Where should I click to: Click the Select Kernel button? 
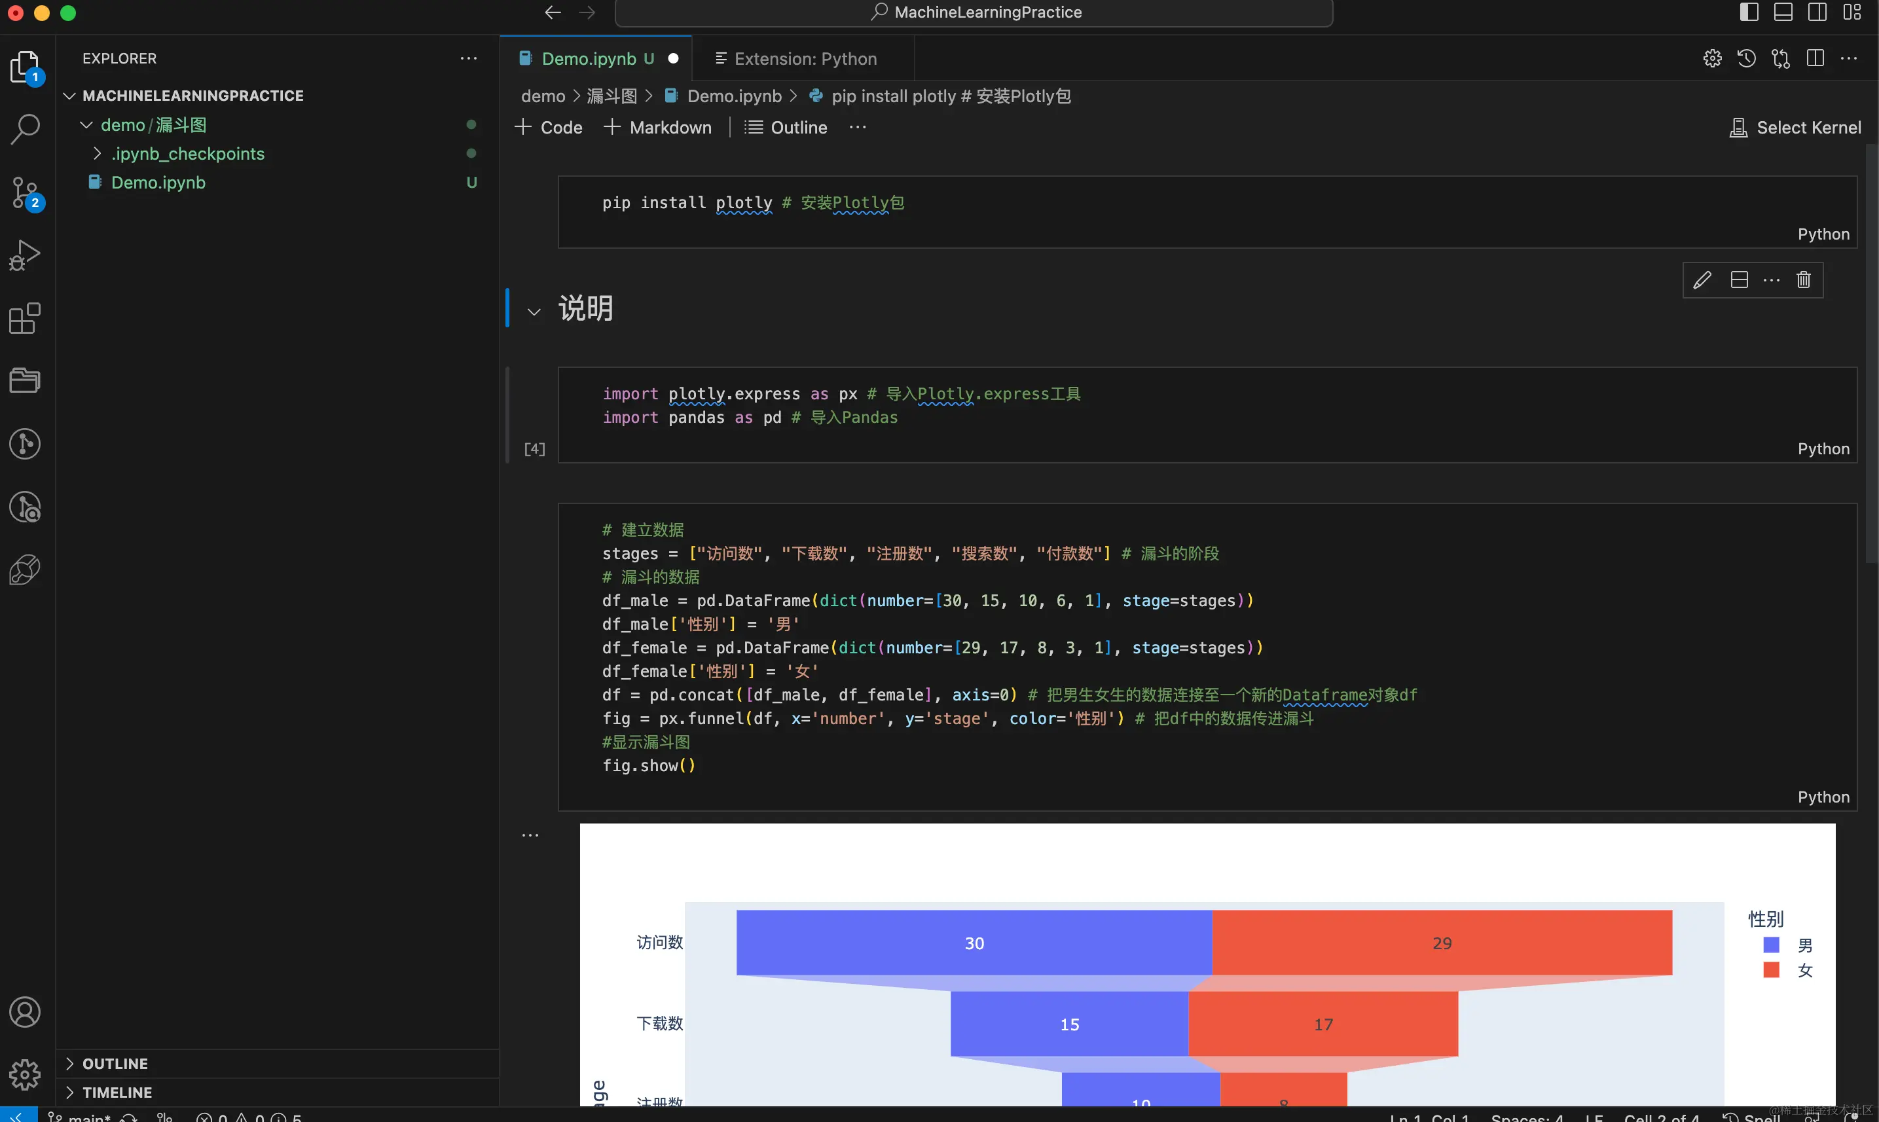pos(1796,128)
